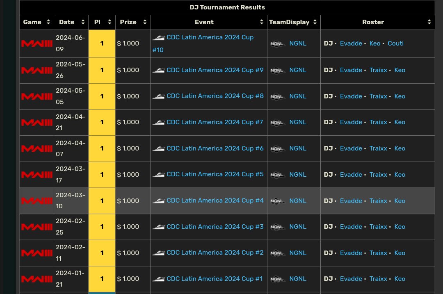443x294 pixels.
Task: Click NGNL team logo in Cup #4 row
Action: click(277, 201)
